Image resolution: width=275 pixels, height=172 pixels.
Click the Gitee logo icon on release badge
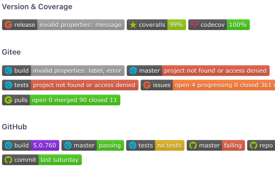pos(8,25)
